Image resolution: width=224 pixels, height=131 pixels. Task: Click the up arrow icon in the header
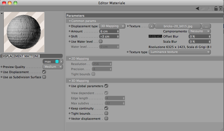click(210, 9)
